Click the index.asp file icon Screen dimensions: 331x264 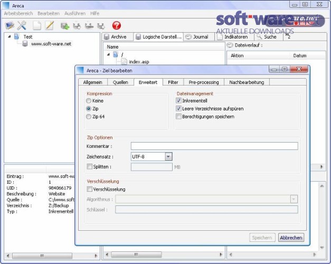124,62
